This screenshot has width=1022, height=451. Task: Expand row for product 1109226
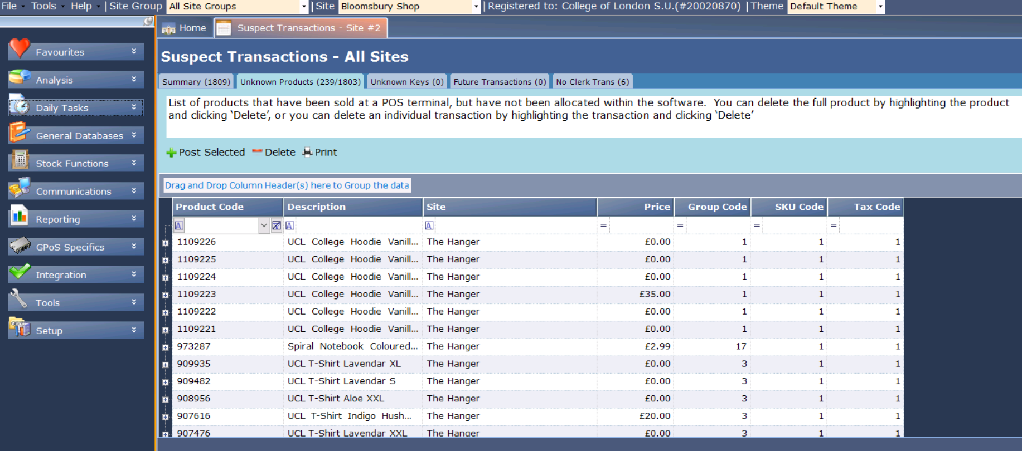pyautogui.click(x=166, y=243)
